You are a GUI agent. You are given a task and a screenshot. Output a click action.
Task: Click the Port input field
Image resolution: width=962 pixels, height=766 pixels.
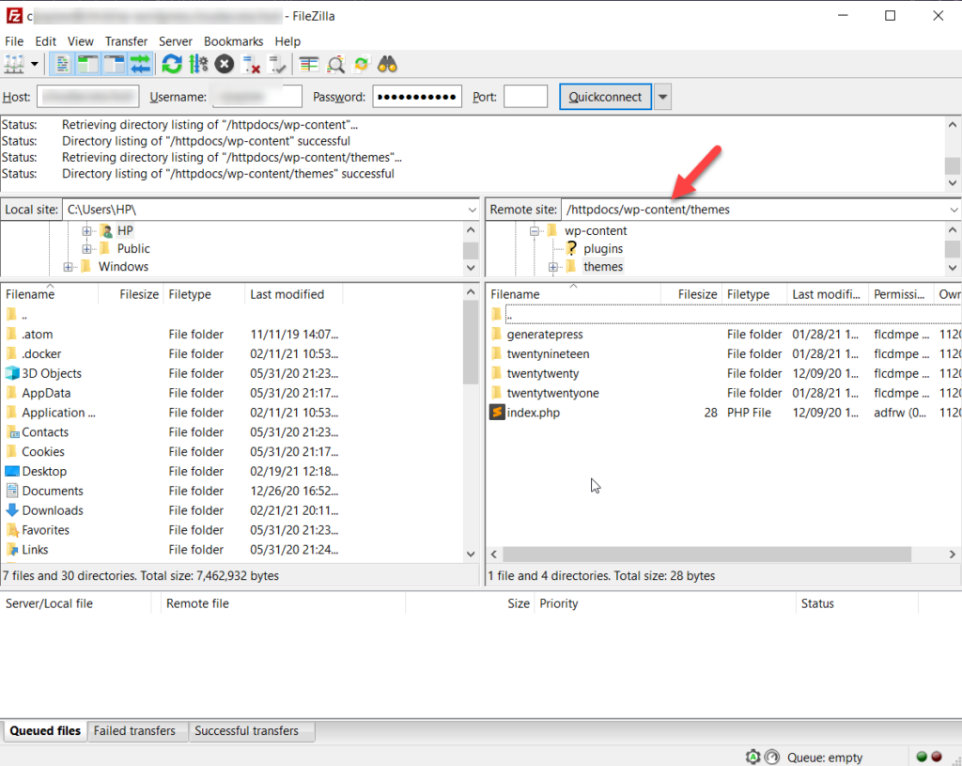pyautogui.click(x=525, y=97)
